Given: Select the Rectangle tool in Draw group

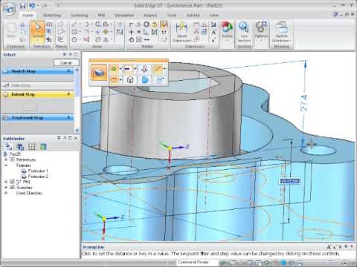Looking at the screenshot, I should pyautogui.click(x=74, y=32).
